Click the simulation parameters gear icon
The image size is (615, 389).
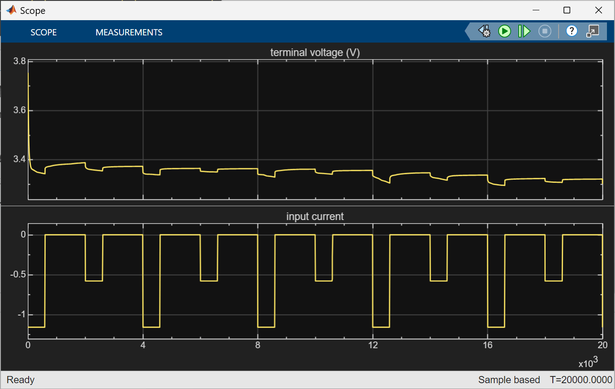(x=484, y=31)
